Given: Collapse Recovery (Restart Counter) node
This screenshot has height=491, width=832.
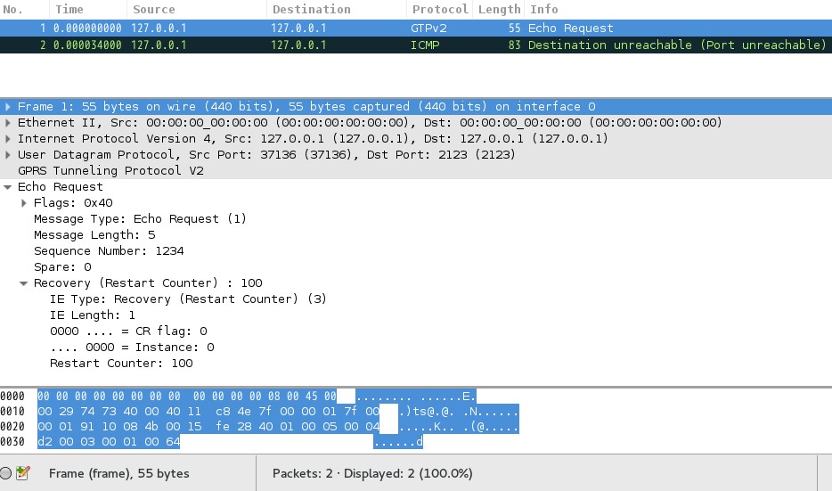Looking at the screenshot, I should point(23,283).
